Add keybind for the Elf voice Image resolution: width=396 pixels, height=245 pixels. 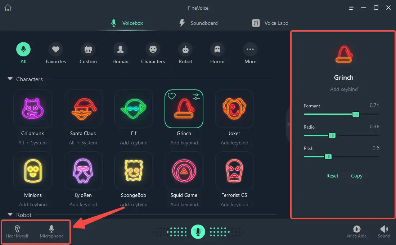coord(134,143)
